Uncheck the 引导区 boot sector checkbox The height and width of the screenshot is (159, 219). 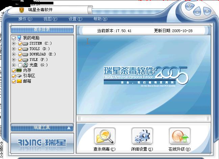14,76
